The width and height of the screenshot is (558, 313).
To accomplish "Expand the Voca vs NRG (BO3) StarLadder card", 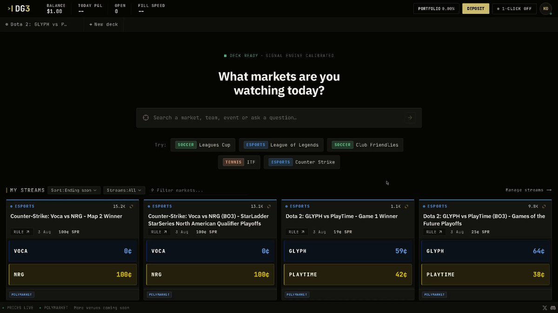I will click(269, 206).
